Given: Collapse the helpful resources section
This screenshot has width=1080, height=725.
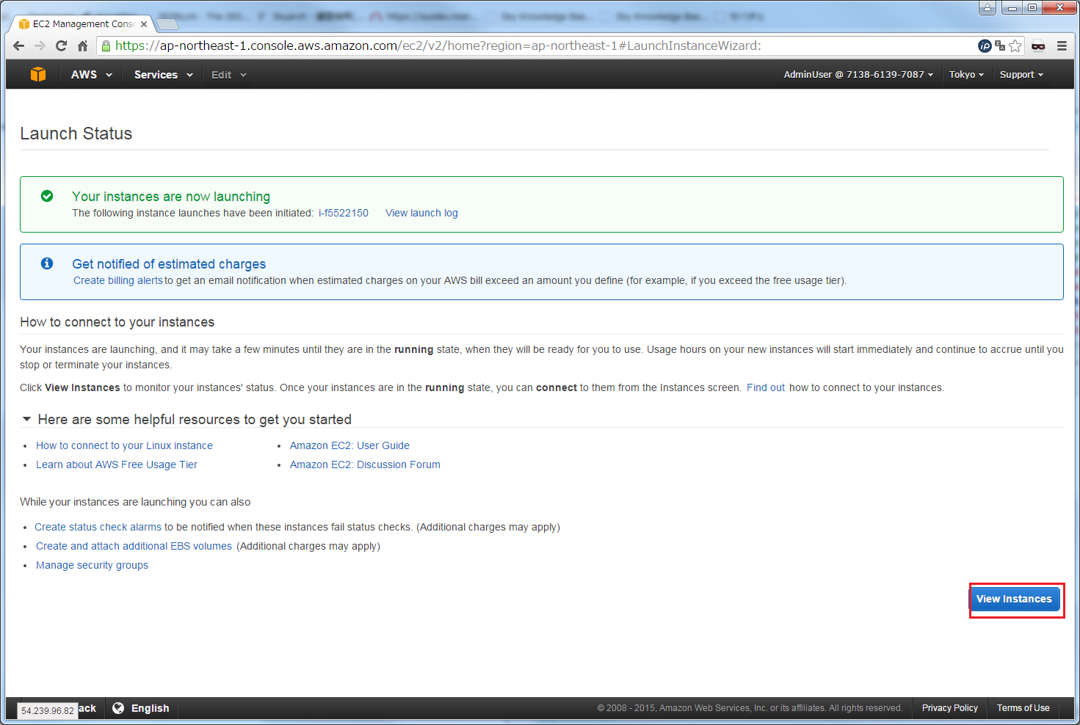Looking at the screenshot, I should coord(26,419).
